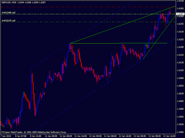Image resolution: width=185 pixels, height=138 pixels.
Task: Select the #4630195 sell order label
Action: (x=9, y=21)
